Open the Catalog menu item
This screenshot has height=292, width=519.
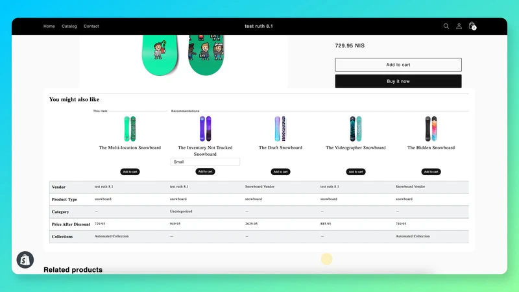(69, 26)
